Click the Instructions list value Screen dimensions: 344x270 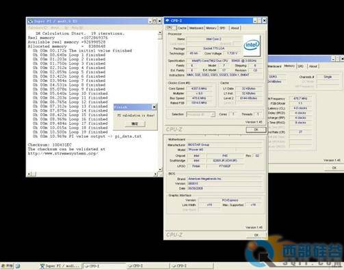point(224,75)
